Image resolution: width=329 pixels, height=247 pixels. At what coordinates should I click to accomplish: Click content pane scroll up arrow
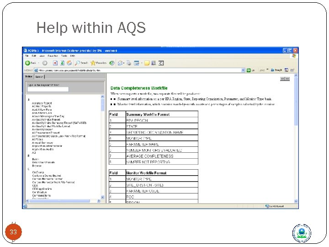click(296, 75)
